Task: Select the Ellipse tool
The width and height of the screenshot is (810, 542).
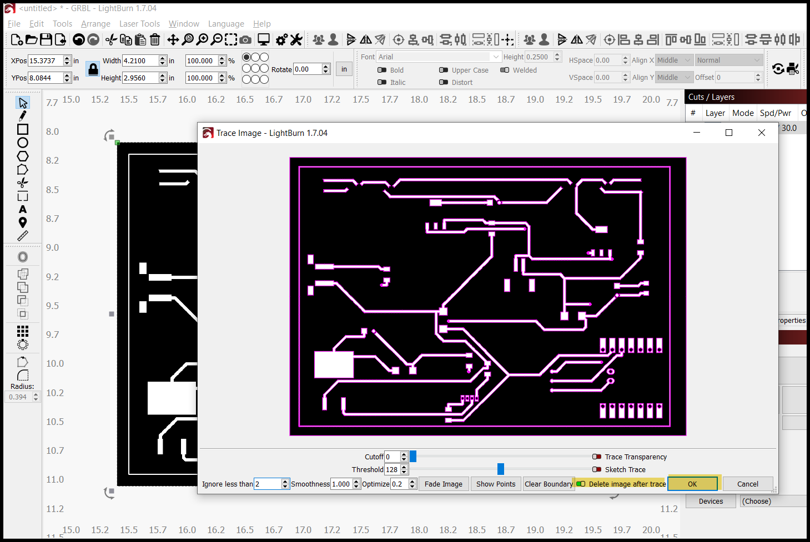Action: 23,143
